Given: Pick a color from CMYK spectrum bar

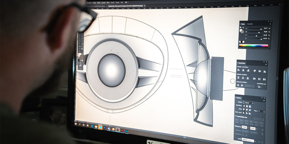Looking at the screenshot, I should pyautogui.click(x=253, y=45).
